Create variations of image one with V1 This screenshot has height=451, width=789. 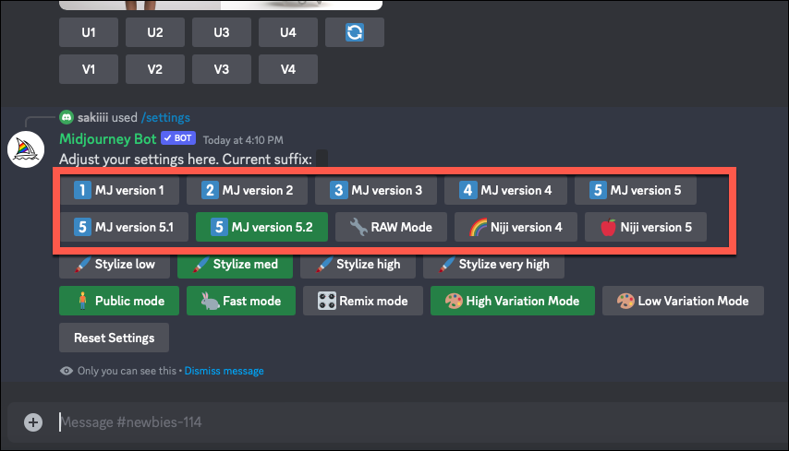coord(89,69)
